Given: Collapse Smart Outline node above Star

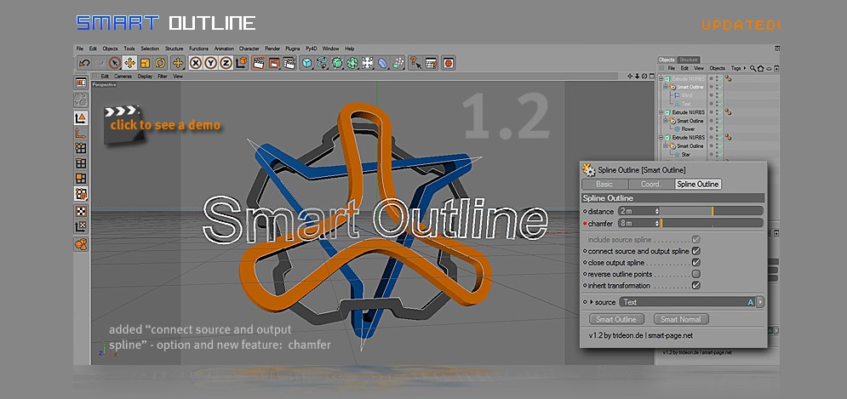Looking at the screenshot, I should tap(666, 145).
